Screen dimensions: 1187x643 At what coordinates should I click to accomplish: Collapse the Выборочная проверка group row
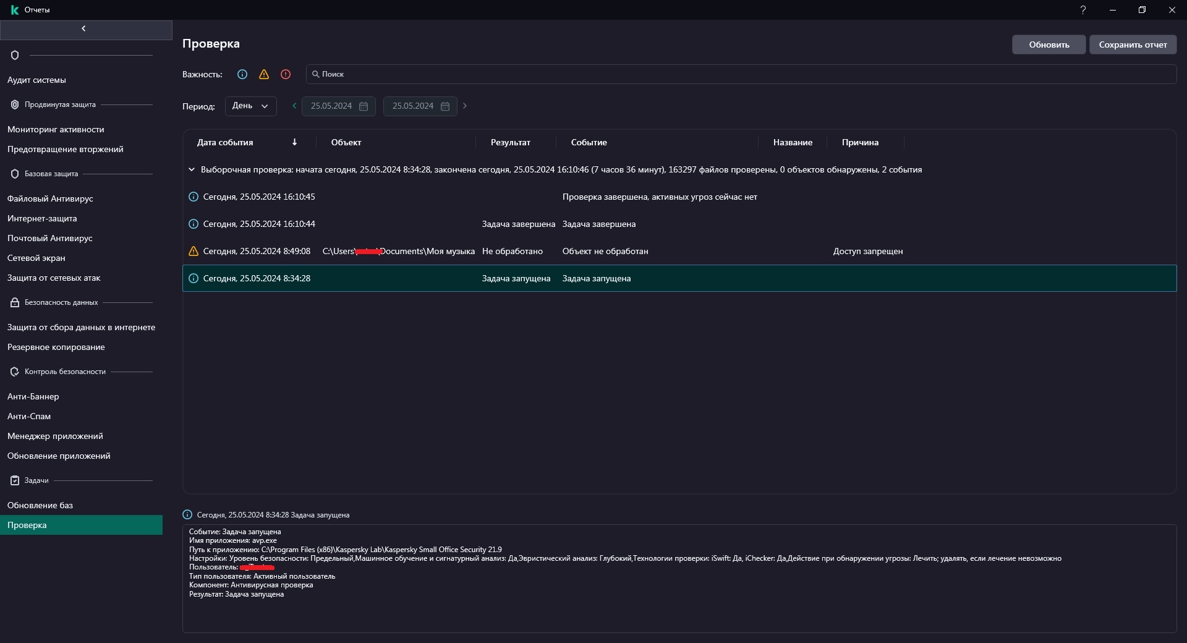[x=192, y=169]
